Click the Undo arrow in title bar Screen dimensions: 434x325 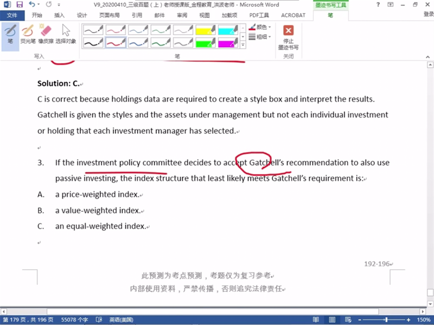pyautogui.click(x=32, y=5)
